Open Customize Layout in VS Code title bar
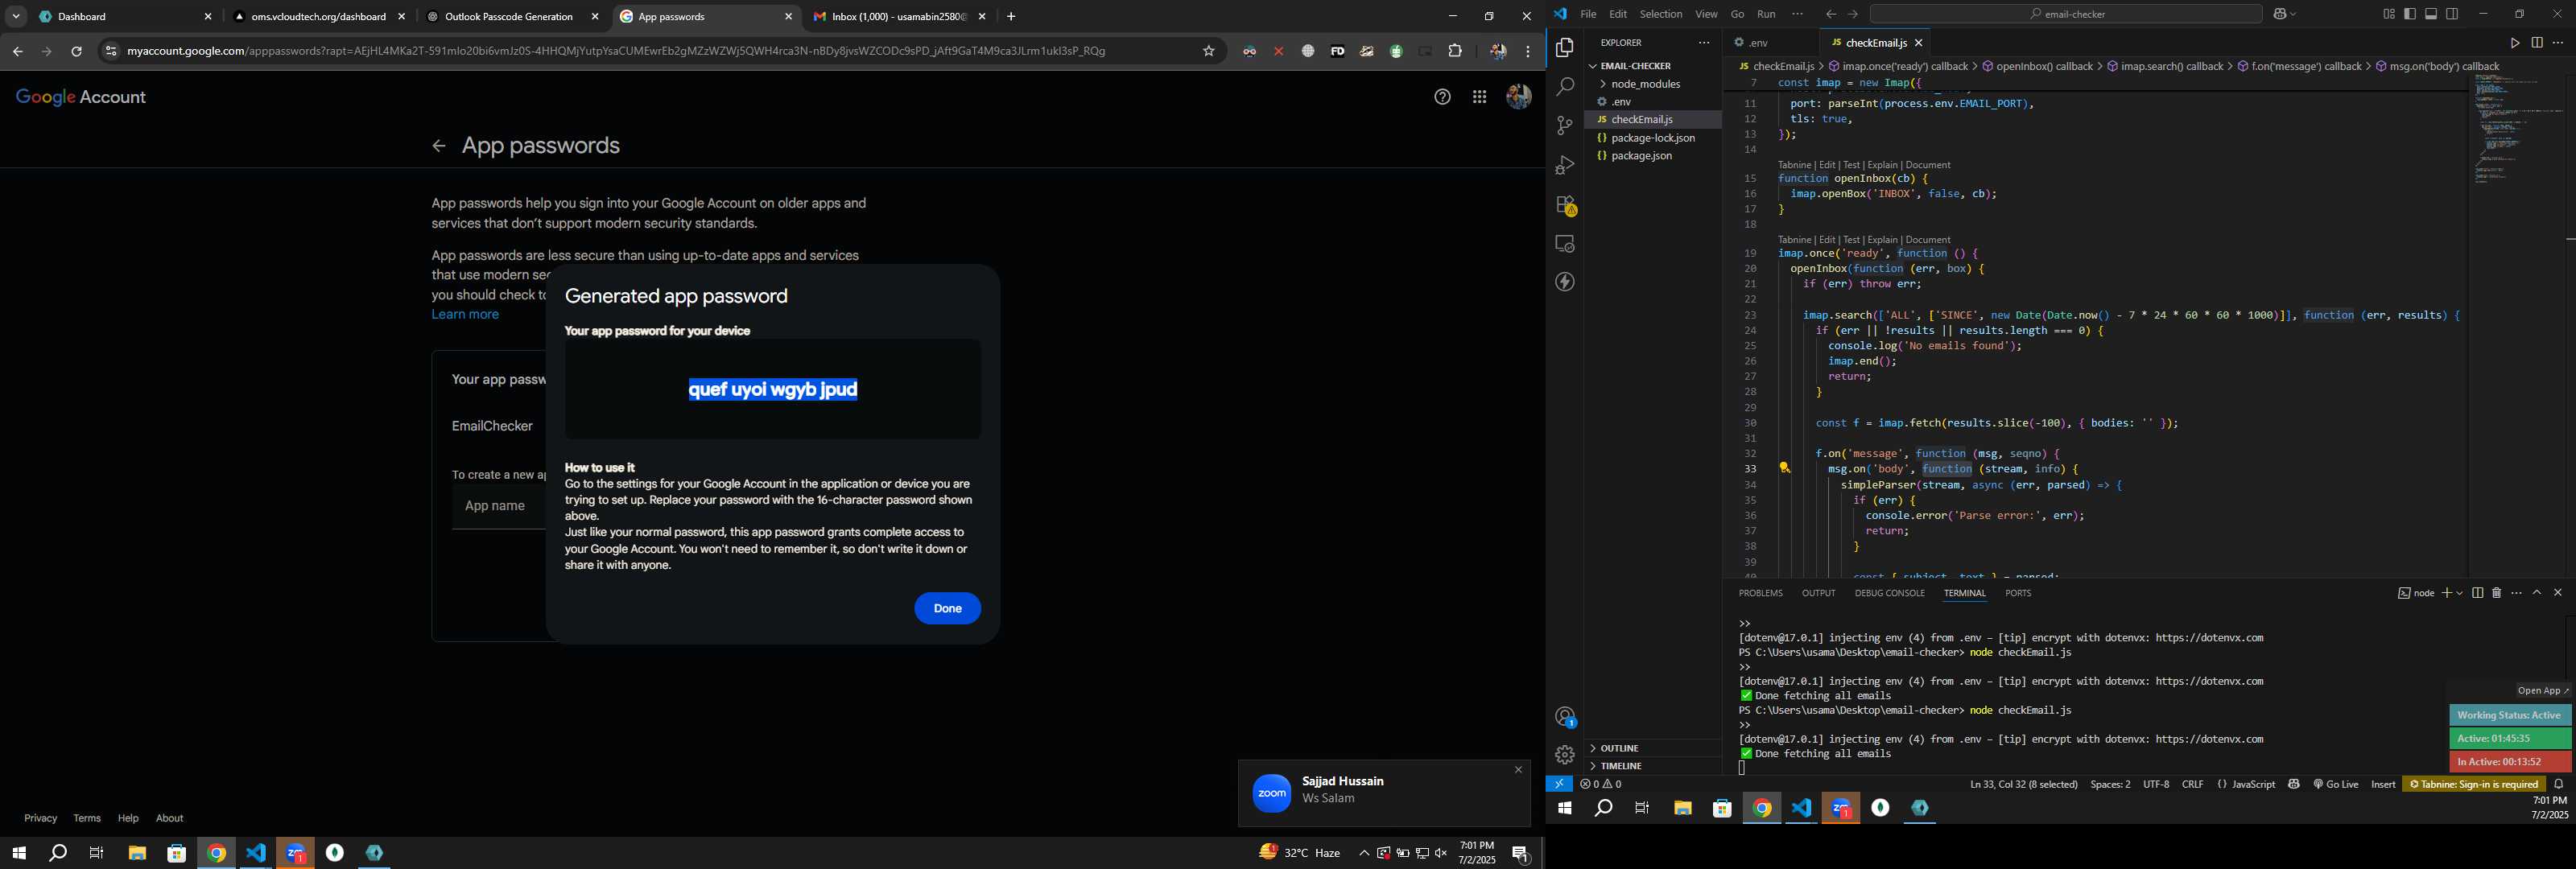 (x=2388, y=14)
